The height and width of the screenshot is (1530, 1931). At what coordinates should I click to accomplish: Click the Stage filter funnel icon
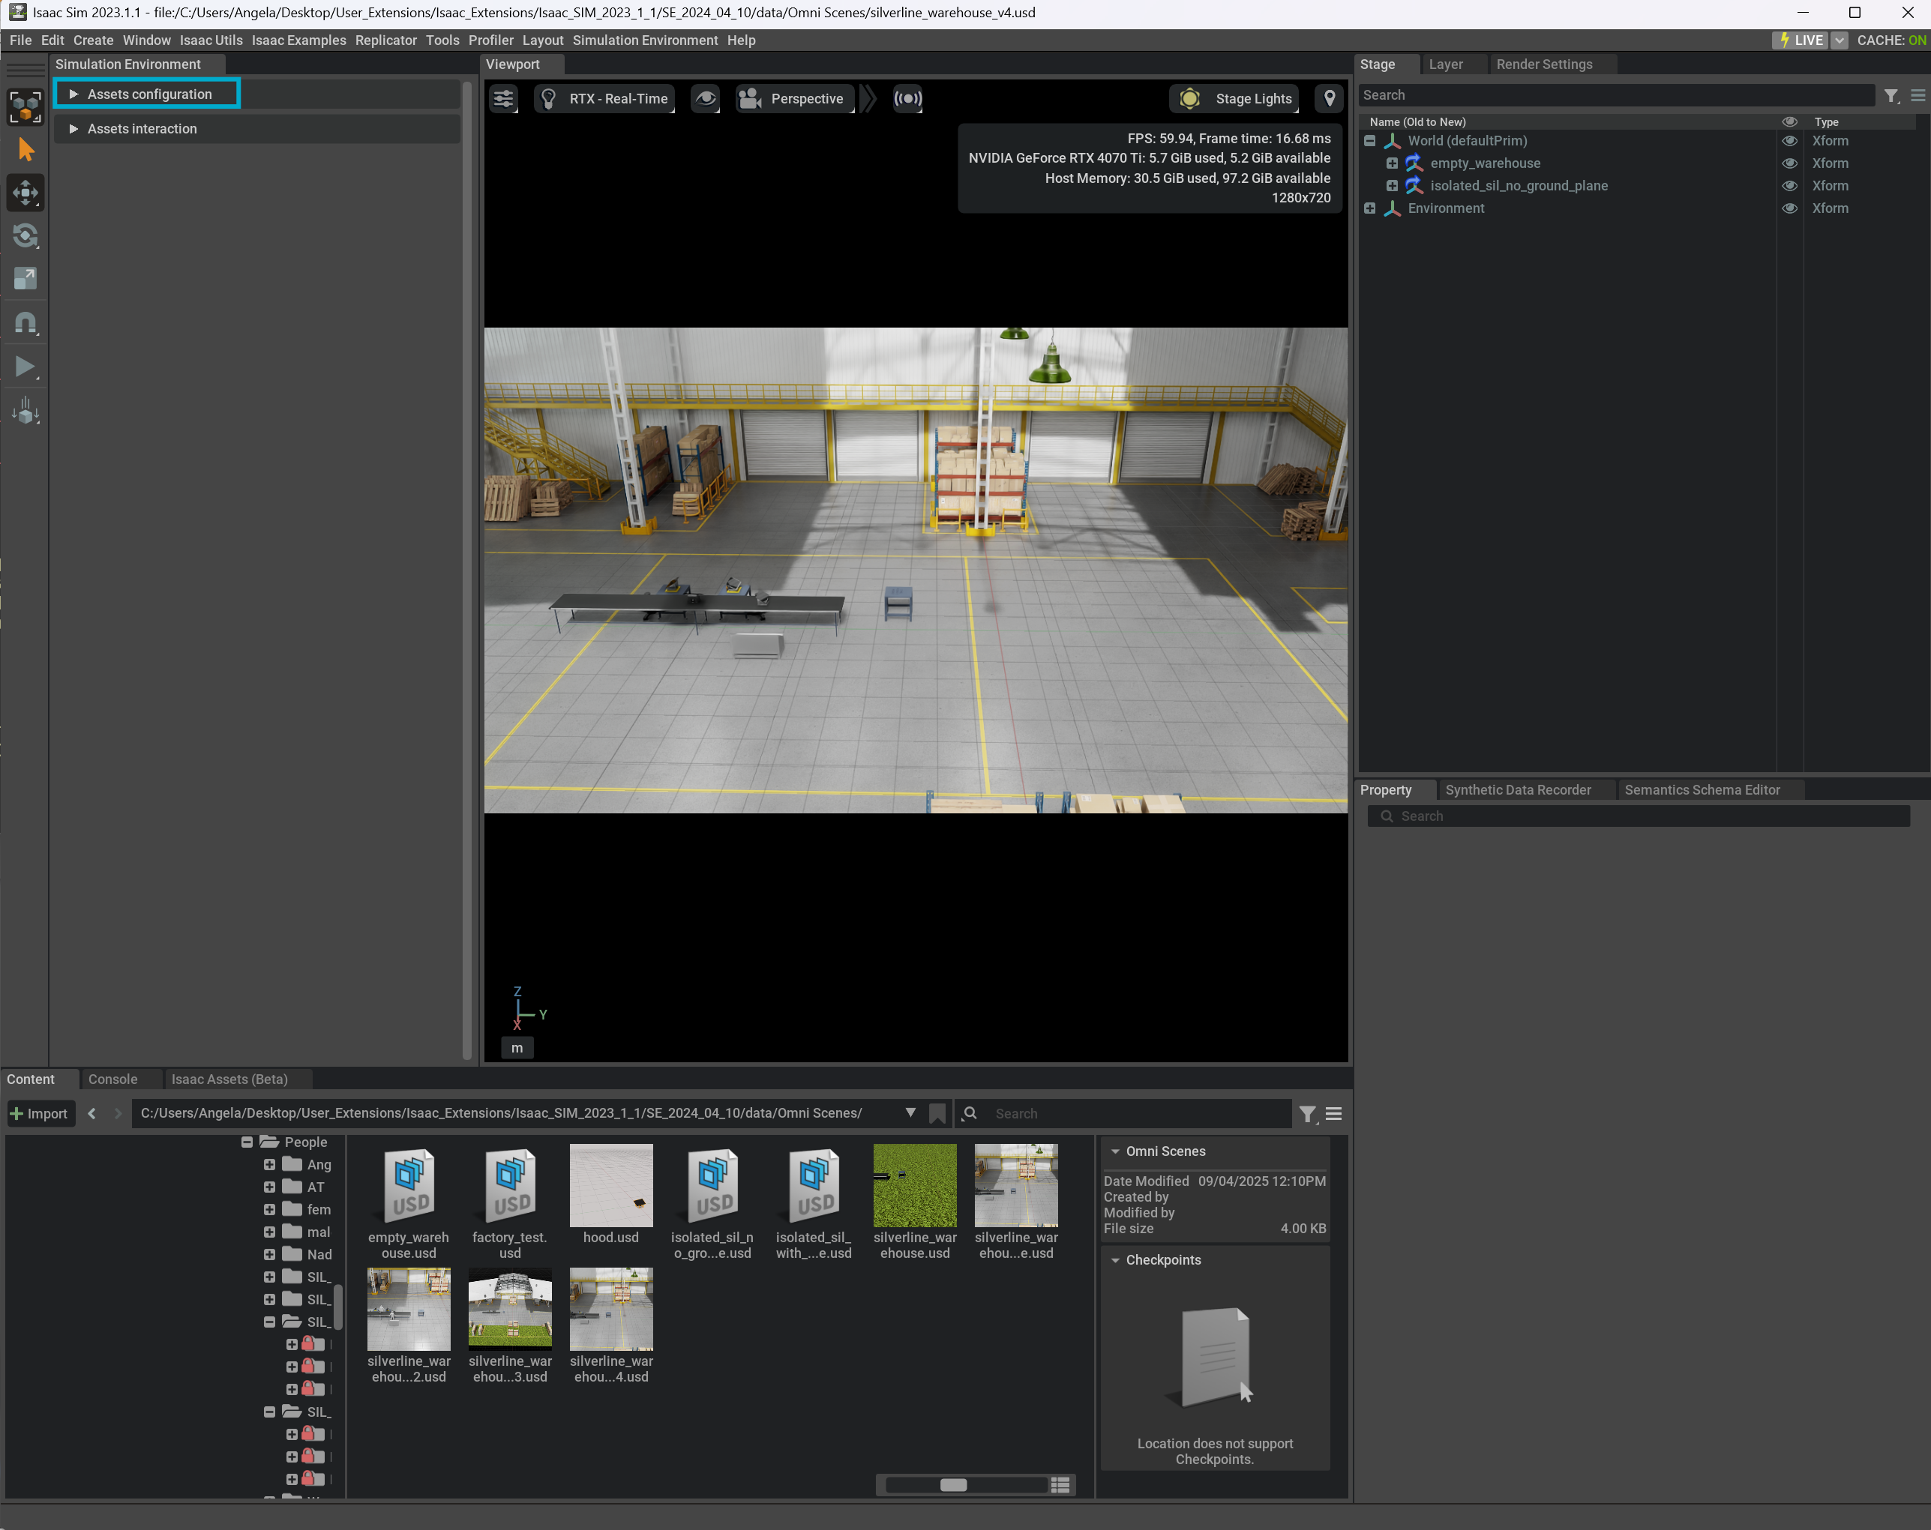click(x=1890, y=96)
